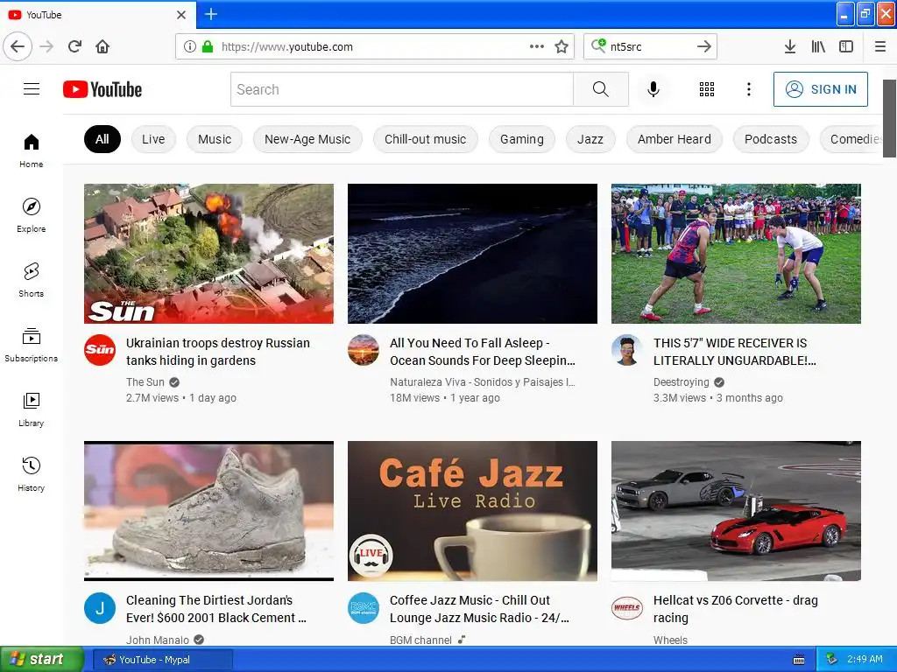Open the YouTube guide hamburger menu
897x672 pixels.
point(32,89)
